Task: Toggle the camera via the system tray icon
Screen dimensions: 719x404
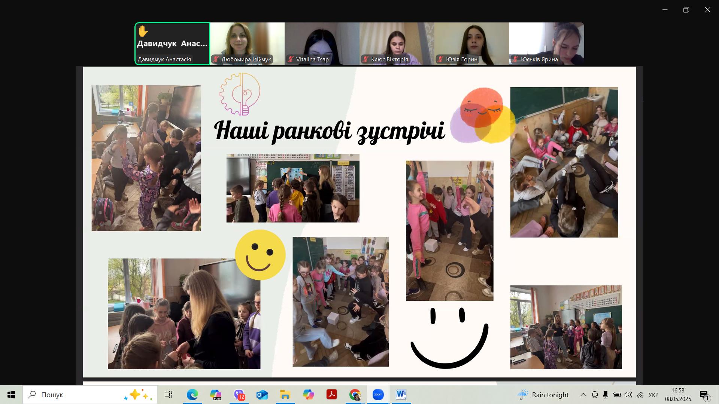Action: [595, 394]
